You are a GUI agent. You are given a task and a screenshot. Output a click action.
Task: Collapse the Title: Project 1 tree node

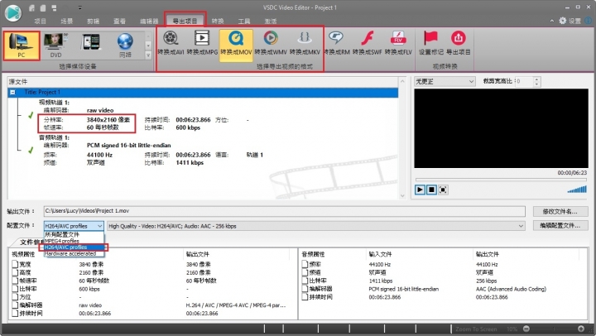click(x=12, y=92)
